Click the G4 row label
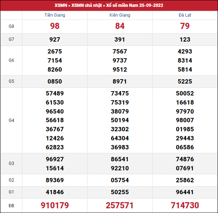218x213 pixels. 11,120
